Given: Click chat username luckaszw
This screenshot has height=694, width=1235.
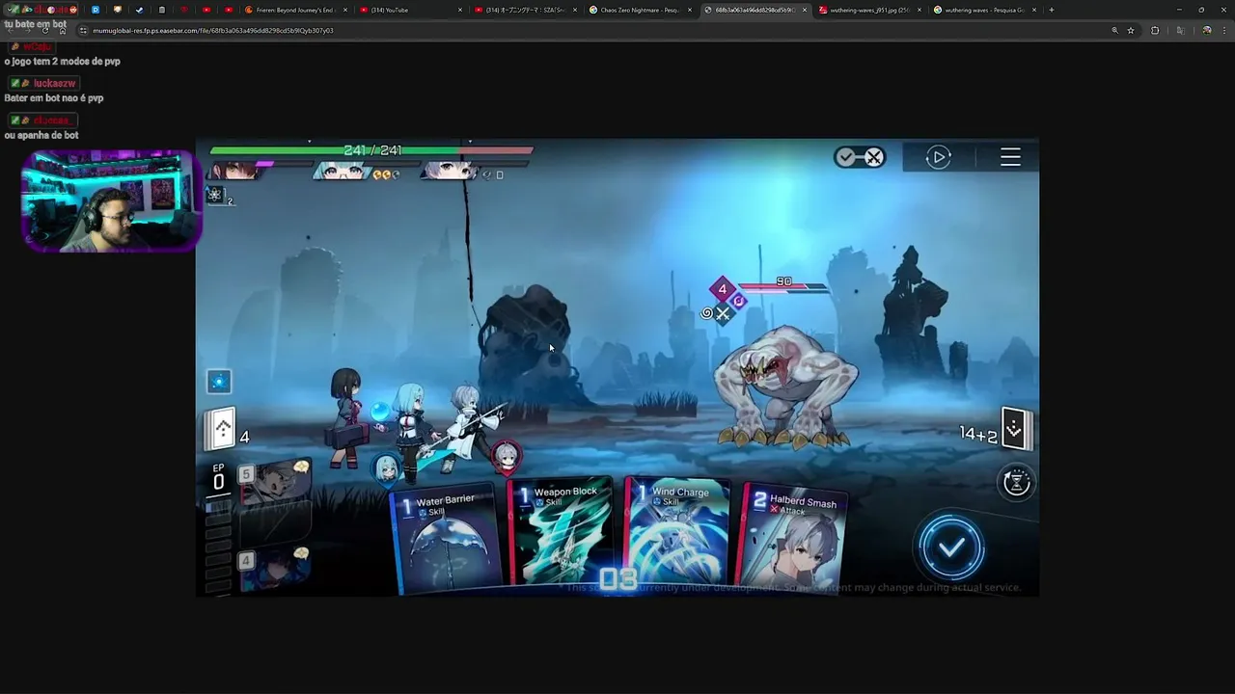Looking at the screenshot, I should (54, 84).
